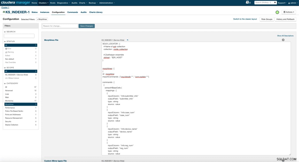Click Switch to the classic layout
This screenshot has height=162, width=299.
[x=245, y=19]
